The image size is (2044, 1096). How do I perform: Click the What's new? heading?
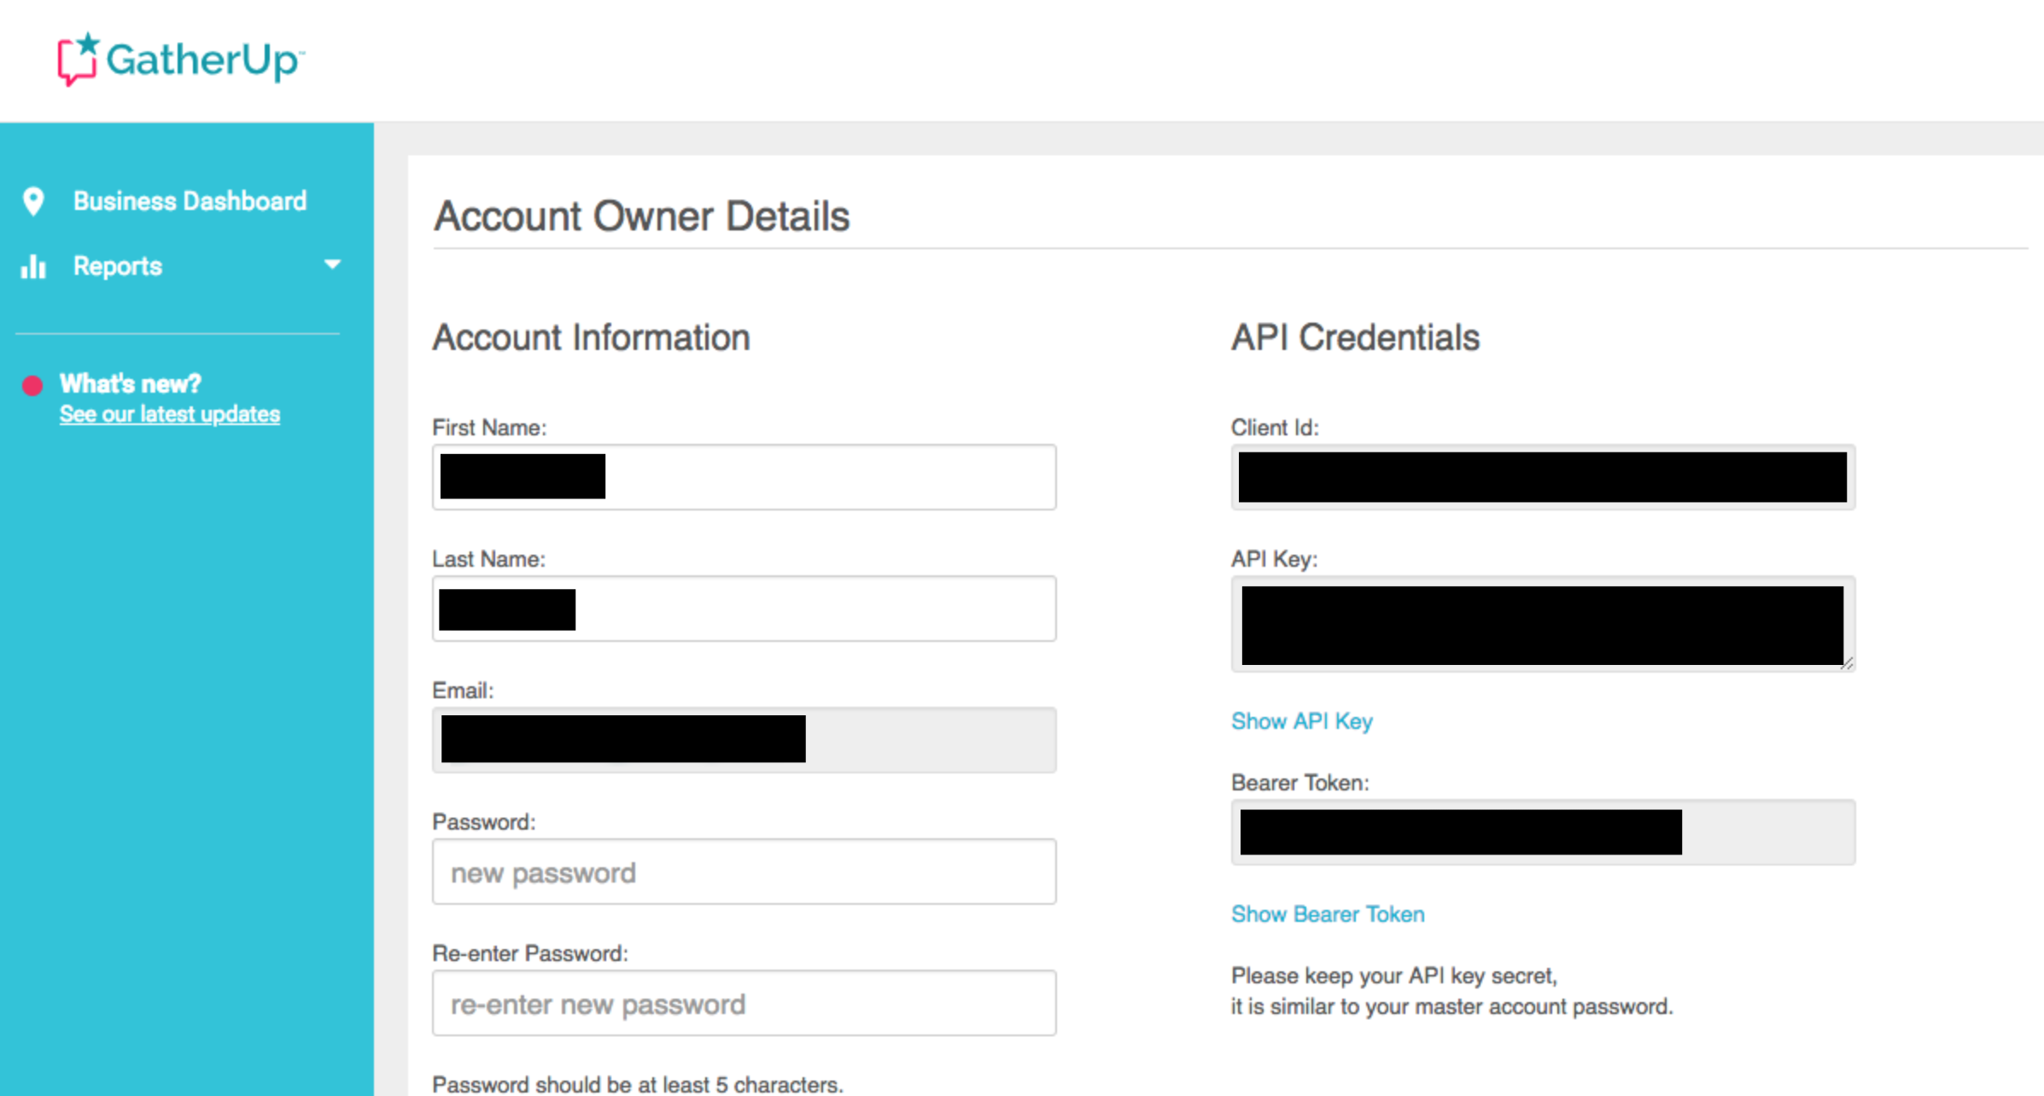[131, 383]
